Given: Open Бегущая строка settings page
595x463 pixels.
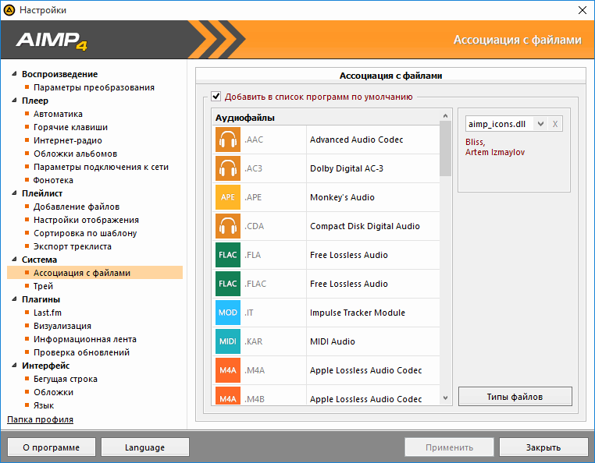Looking at the screenshot, I should pyautogui.click(x=66, y=379).
